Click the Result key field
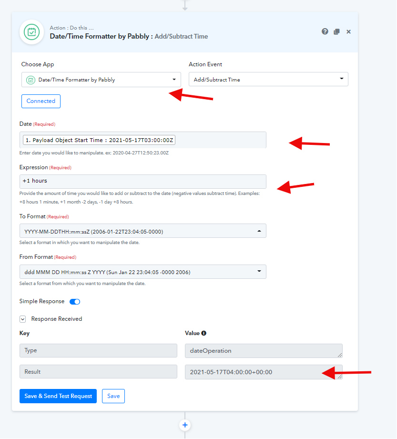This screenshot has width=397, height=439. point(98,371)
